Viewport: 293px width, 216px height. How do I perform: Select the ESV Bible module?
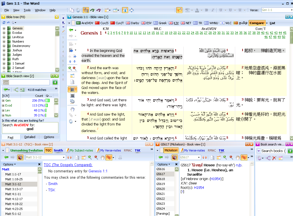coord(146,23)
